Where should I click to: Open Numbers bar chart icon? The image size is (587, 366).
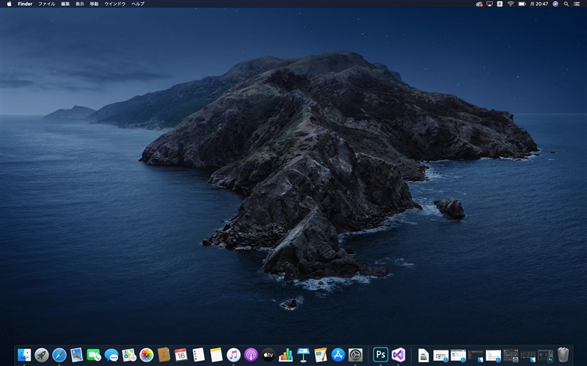click(x=285, y=355)
